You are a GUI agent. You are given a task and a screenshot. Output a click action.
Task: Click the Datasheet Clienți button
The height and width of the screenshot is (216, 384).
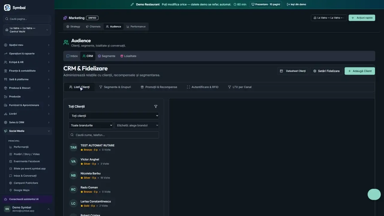click(x=292, y=71)
